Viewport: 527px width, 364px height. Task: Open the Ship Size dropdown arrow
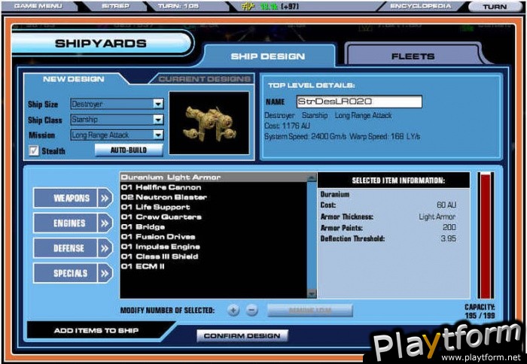(x=158, y=104)
